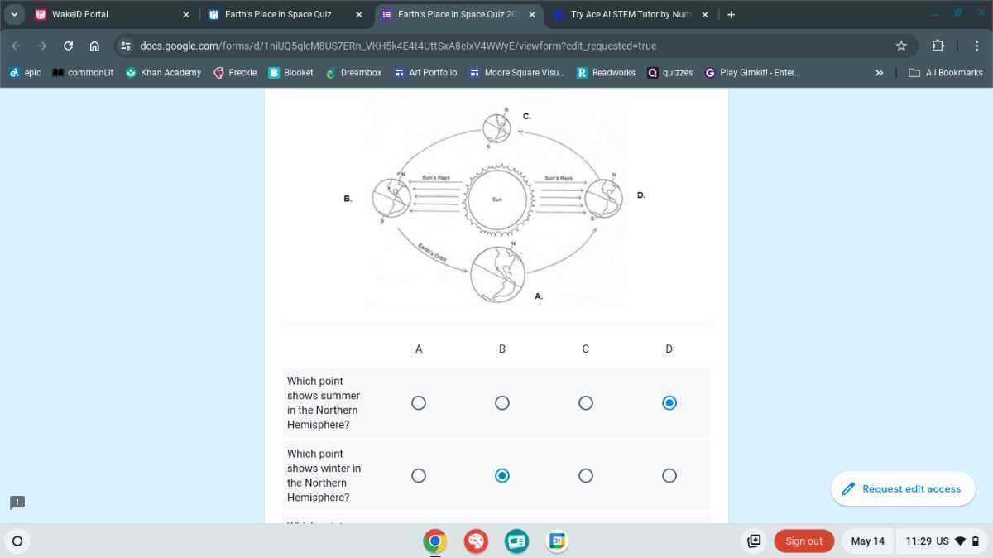Open the tab search chevron
Screen dimensions: 993x558
point(13,14)
